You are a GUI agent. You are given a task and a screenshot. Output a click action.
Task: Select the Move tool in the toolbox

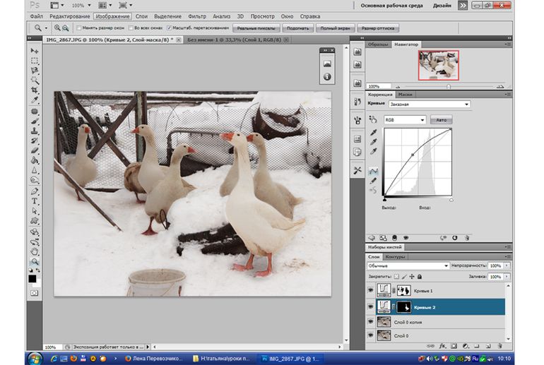(34, 52)
